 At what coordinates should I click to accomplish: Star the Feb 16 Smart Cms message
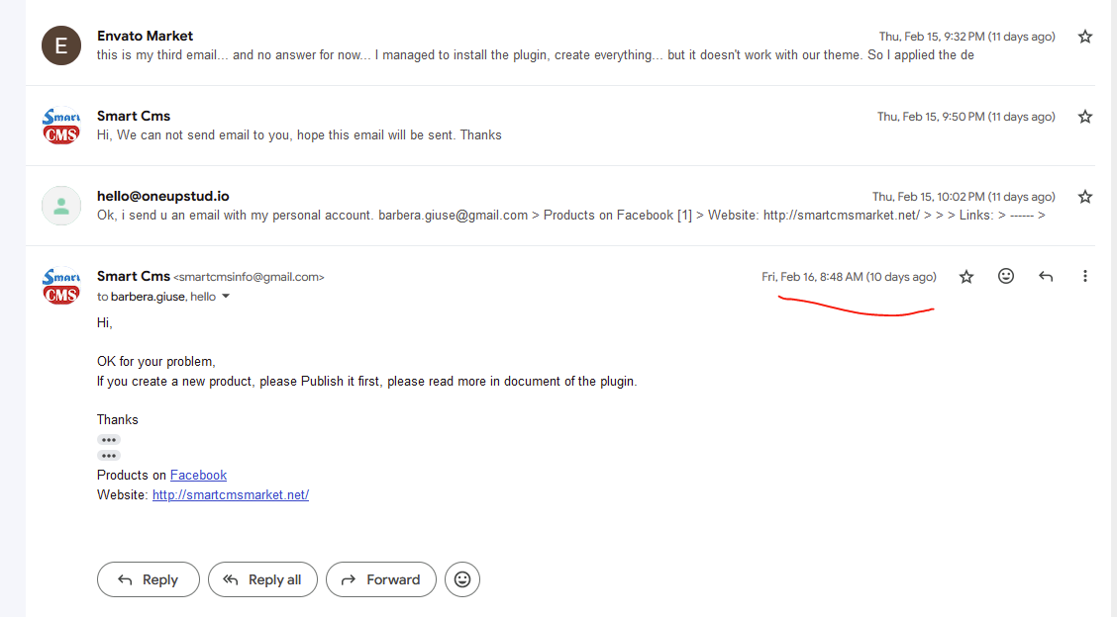point(965,277)
